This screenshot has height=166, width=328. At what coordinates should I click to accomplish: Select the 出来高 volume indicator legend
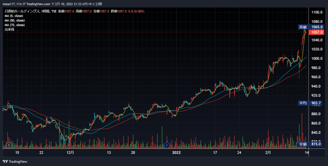pos(9,30)
